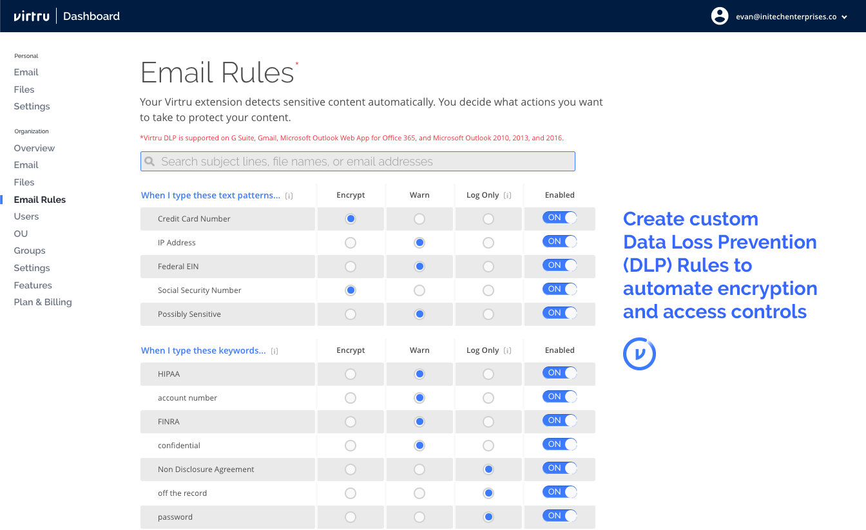Viewport: 866px width, 530px height.
Task: Select Warn for Credit Card Number
Action: click(419, 219)
